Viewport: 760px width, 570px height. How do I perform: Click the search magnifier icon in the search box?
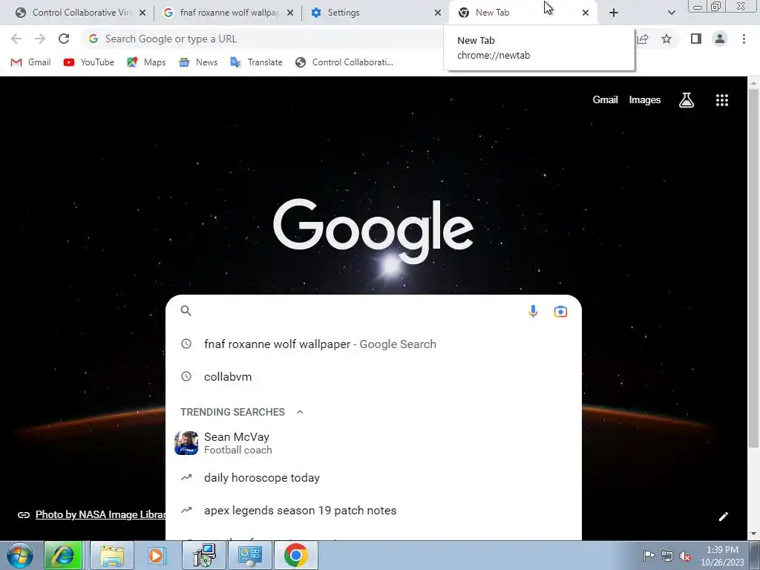click(186, 311)
